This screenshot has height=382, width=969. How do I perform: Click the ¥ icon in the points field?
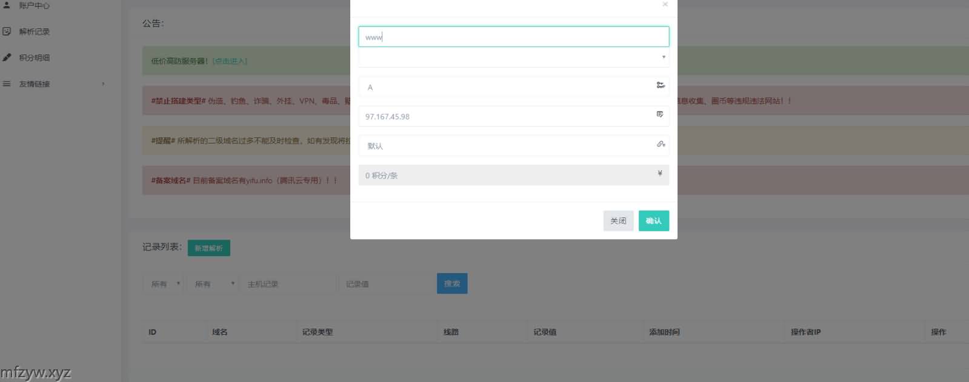pos(660,174)
